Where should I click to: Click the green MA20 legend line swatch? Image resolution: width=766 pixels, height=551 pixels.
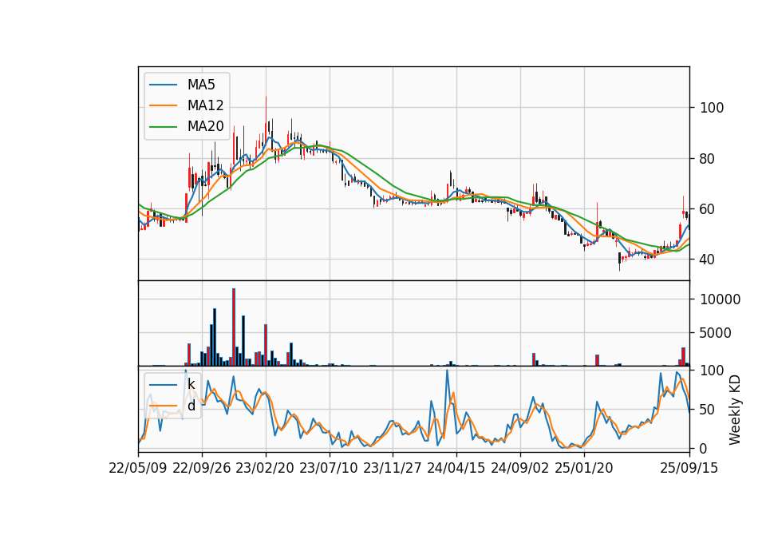163,127
